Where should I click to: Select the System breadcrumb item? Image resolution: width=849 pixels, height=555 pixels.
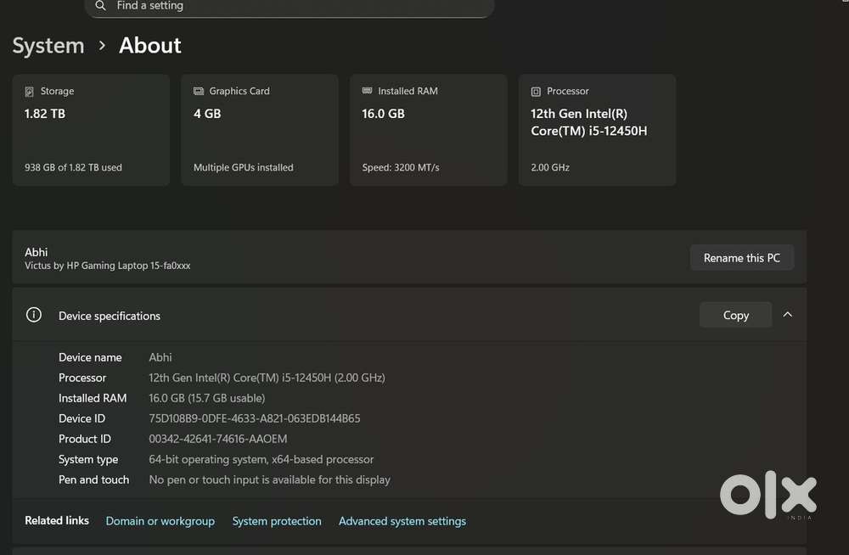(48, 45)
